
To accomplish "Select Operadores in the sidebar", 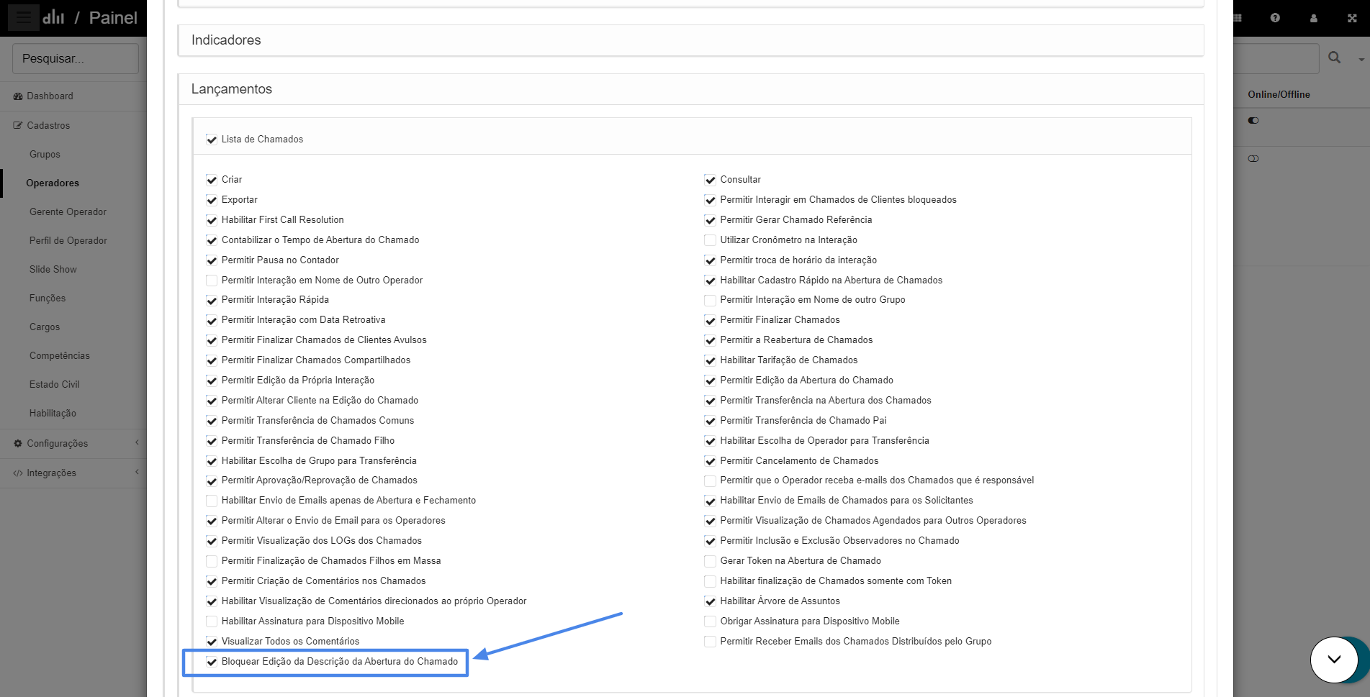I will coord(53,183).
